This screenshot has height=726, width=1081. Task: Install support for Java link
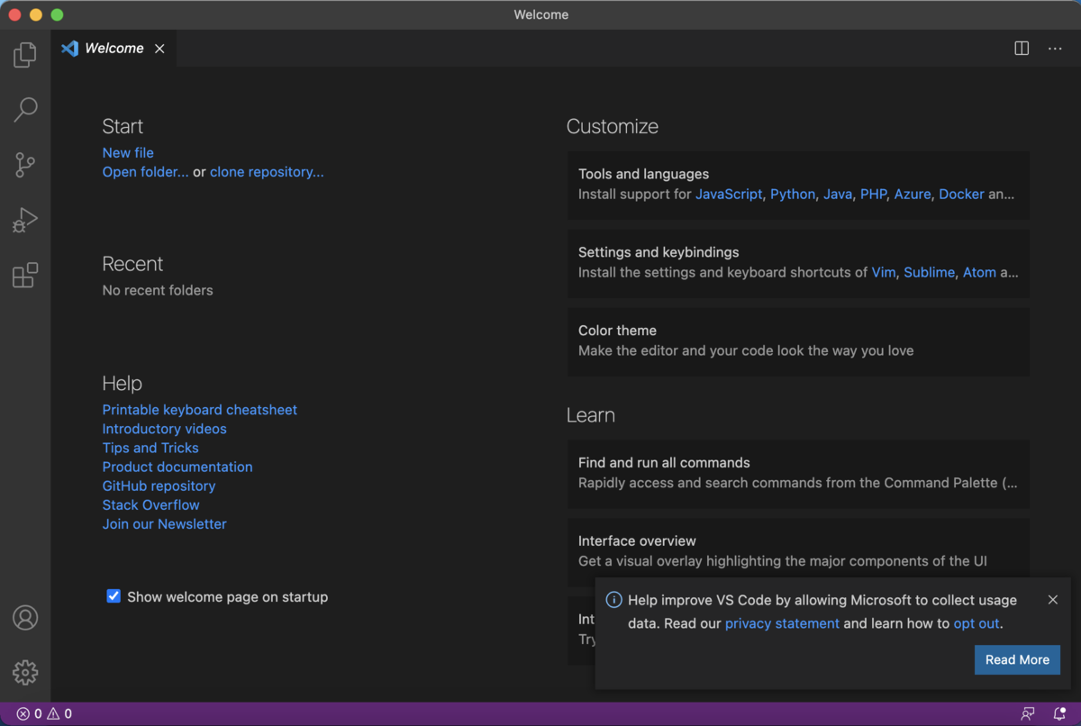(x=838, y=194)
